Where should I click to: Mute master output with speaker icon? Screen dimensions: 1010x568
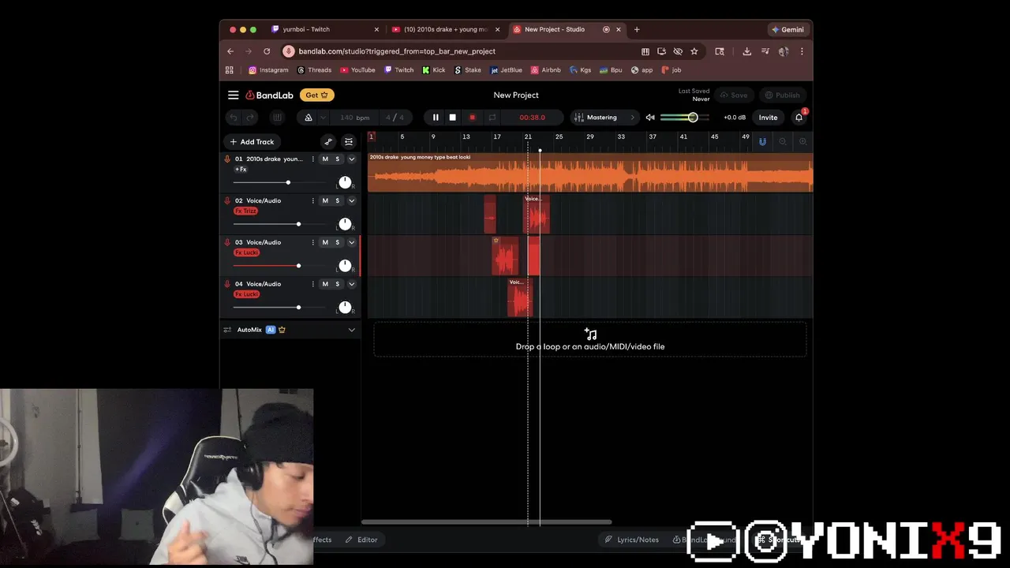point(650,118)
